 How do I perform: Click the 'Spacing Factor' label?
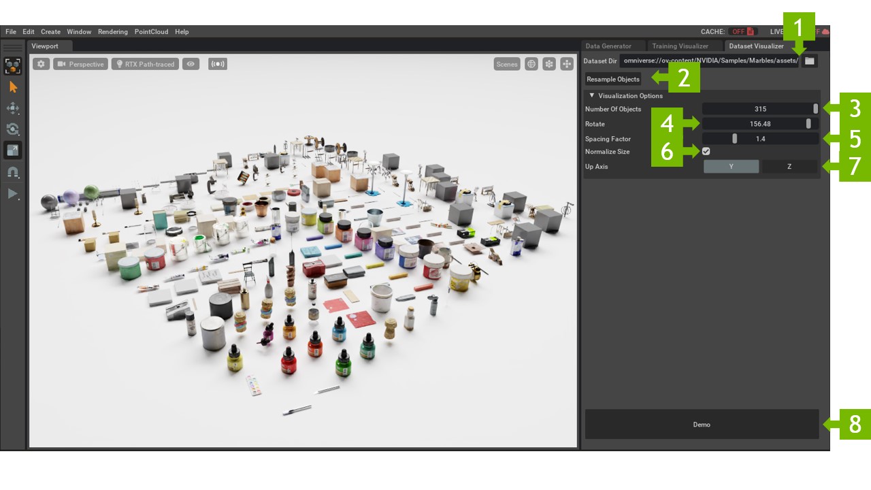tap(608, 139)
